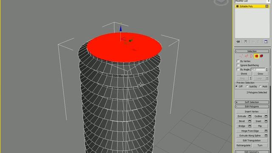The image size is (272, 153).
Task: Select Element sub-object level icon
Action: click(x=262, y=56)
